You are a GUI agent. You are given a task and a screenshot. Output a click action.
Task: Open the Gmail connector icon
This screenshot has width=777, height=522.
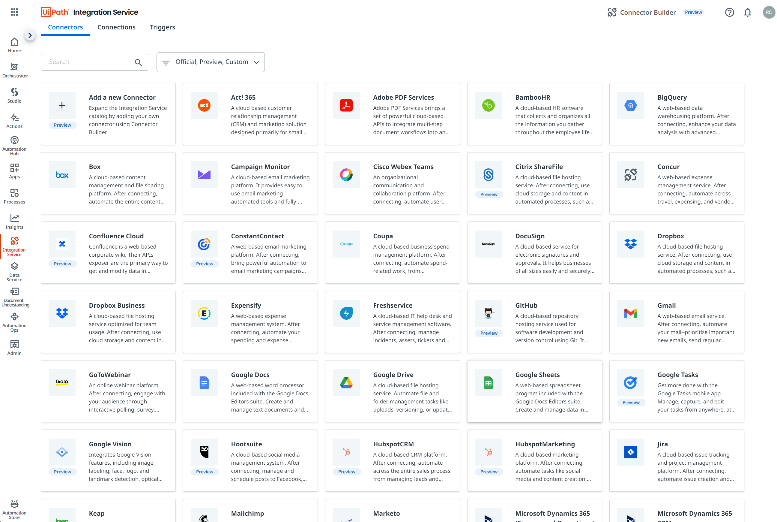coord(631,313)
